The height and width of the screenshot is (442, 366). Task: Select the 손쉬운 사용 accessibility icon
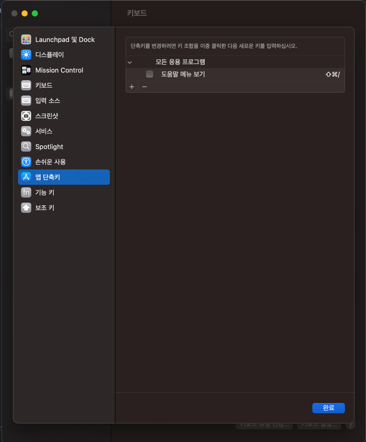26,162
